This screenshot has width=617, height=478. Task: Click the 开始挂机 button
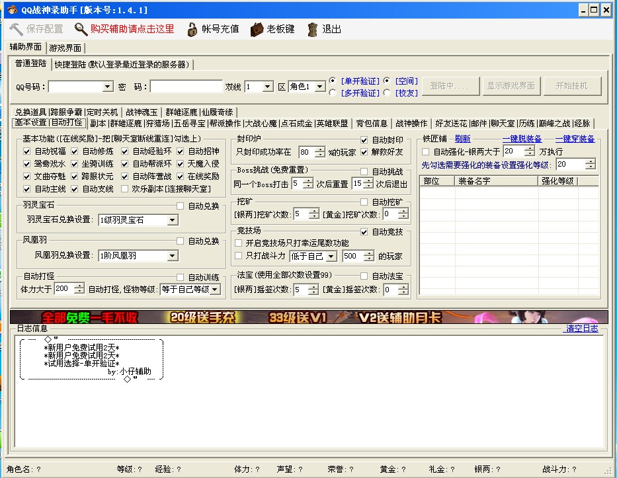tap(572, 86)
